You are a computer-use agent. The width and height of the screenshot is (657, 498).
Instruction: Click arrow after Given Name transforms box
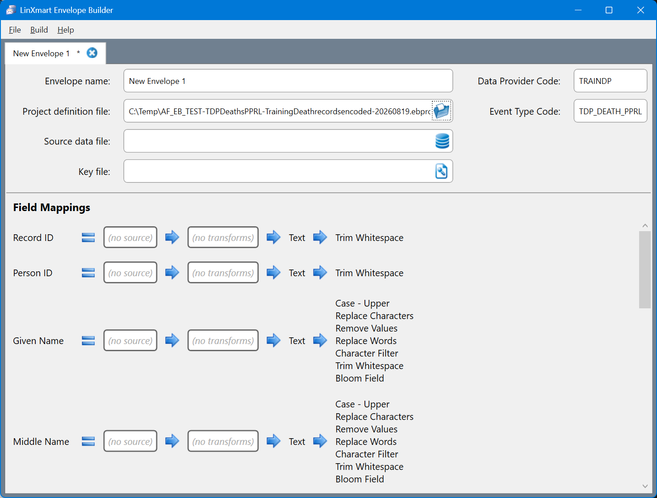point(274,340)
